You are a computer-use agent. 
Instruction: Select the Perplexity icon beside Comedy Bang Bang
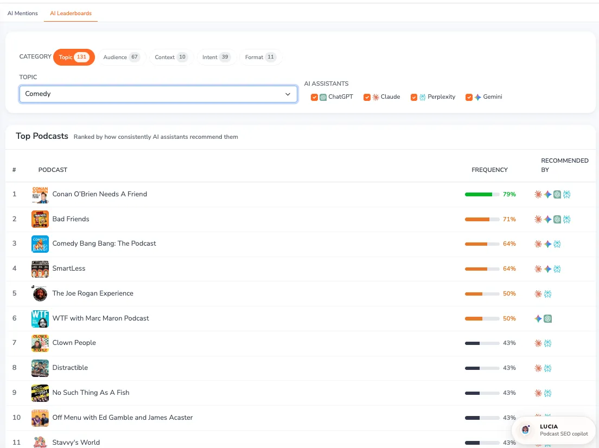pos(557,244)
